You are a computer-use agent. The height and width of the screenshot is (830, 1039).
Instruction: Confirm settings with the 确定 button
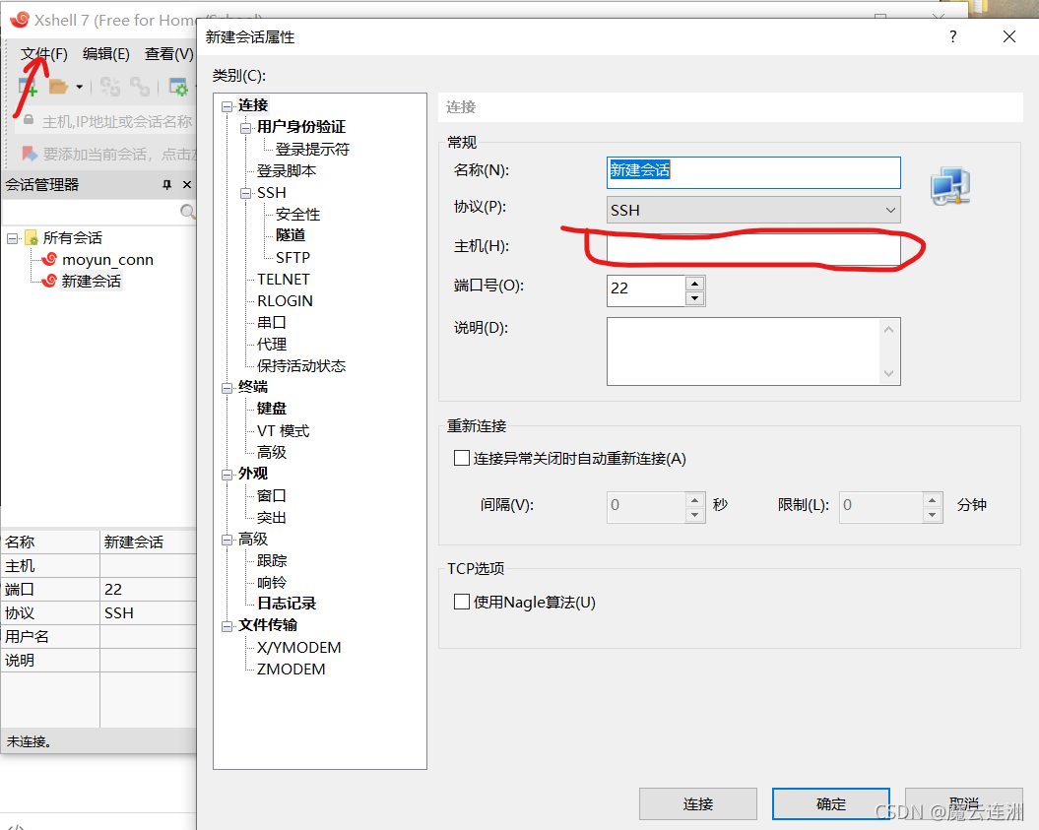[830, 803]
